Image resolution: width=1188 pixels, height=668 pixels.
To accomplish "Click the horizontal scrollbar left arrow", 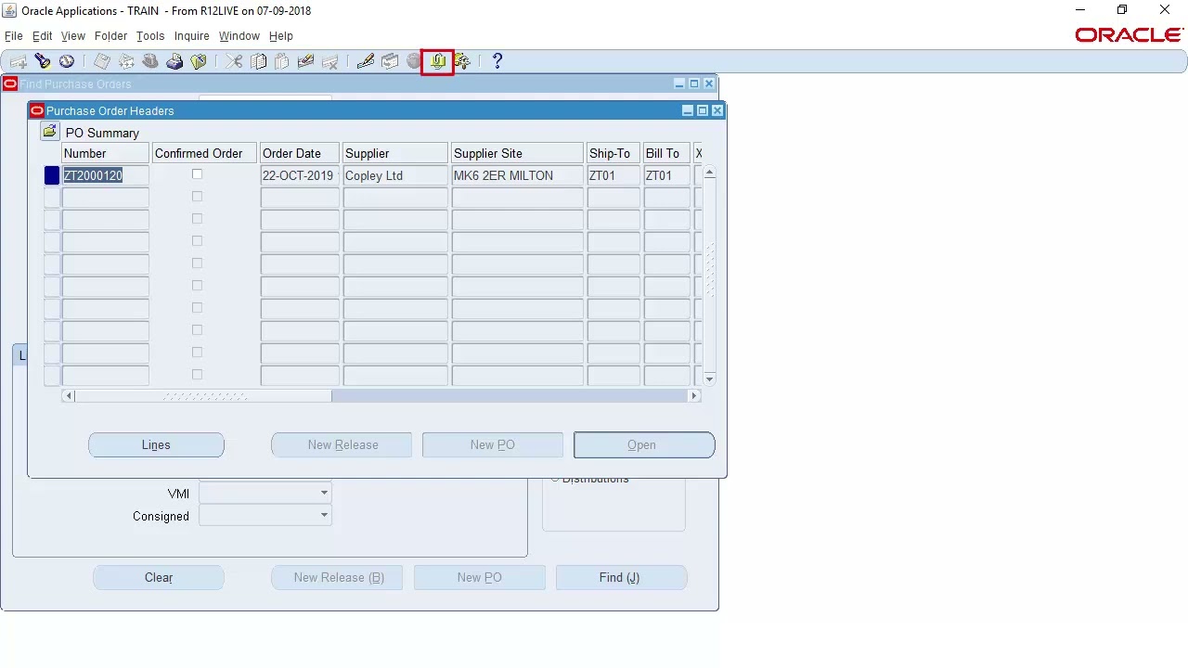I will (69, 396).
